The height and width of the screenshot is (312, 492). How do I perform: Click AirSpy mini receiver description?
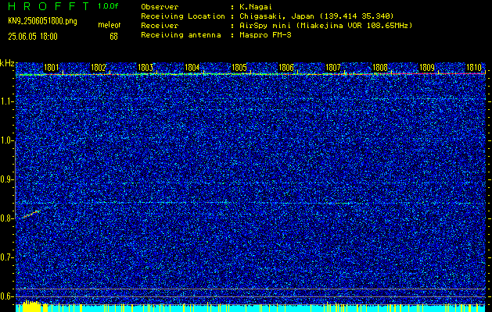click(x=325, y=26)
